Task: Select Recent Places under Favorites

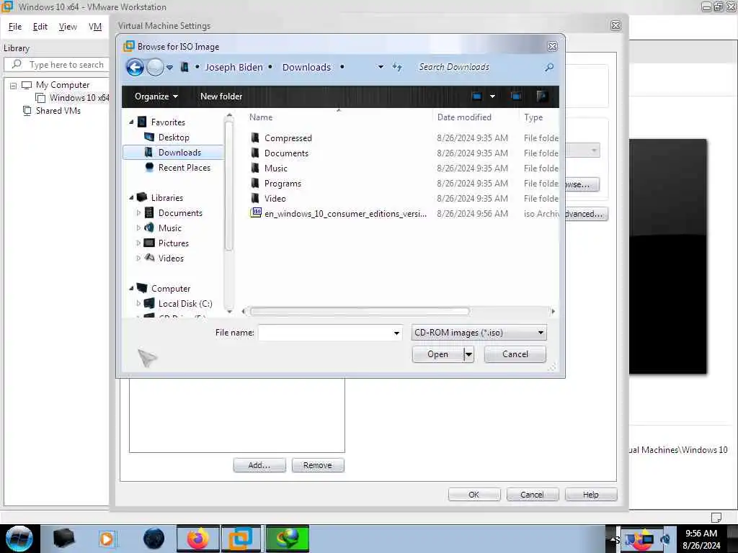Action: 184,168
